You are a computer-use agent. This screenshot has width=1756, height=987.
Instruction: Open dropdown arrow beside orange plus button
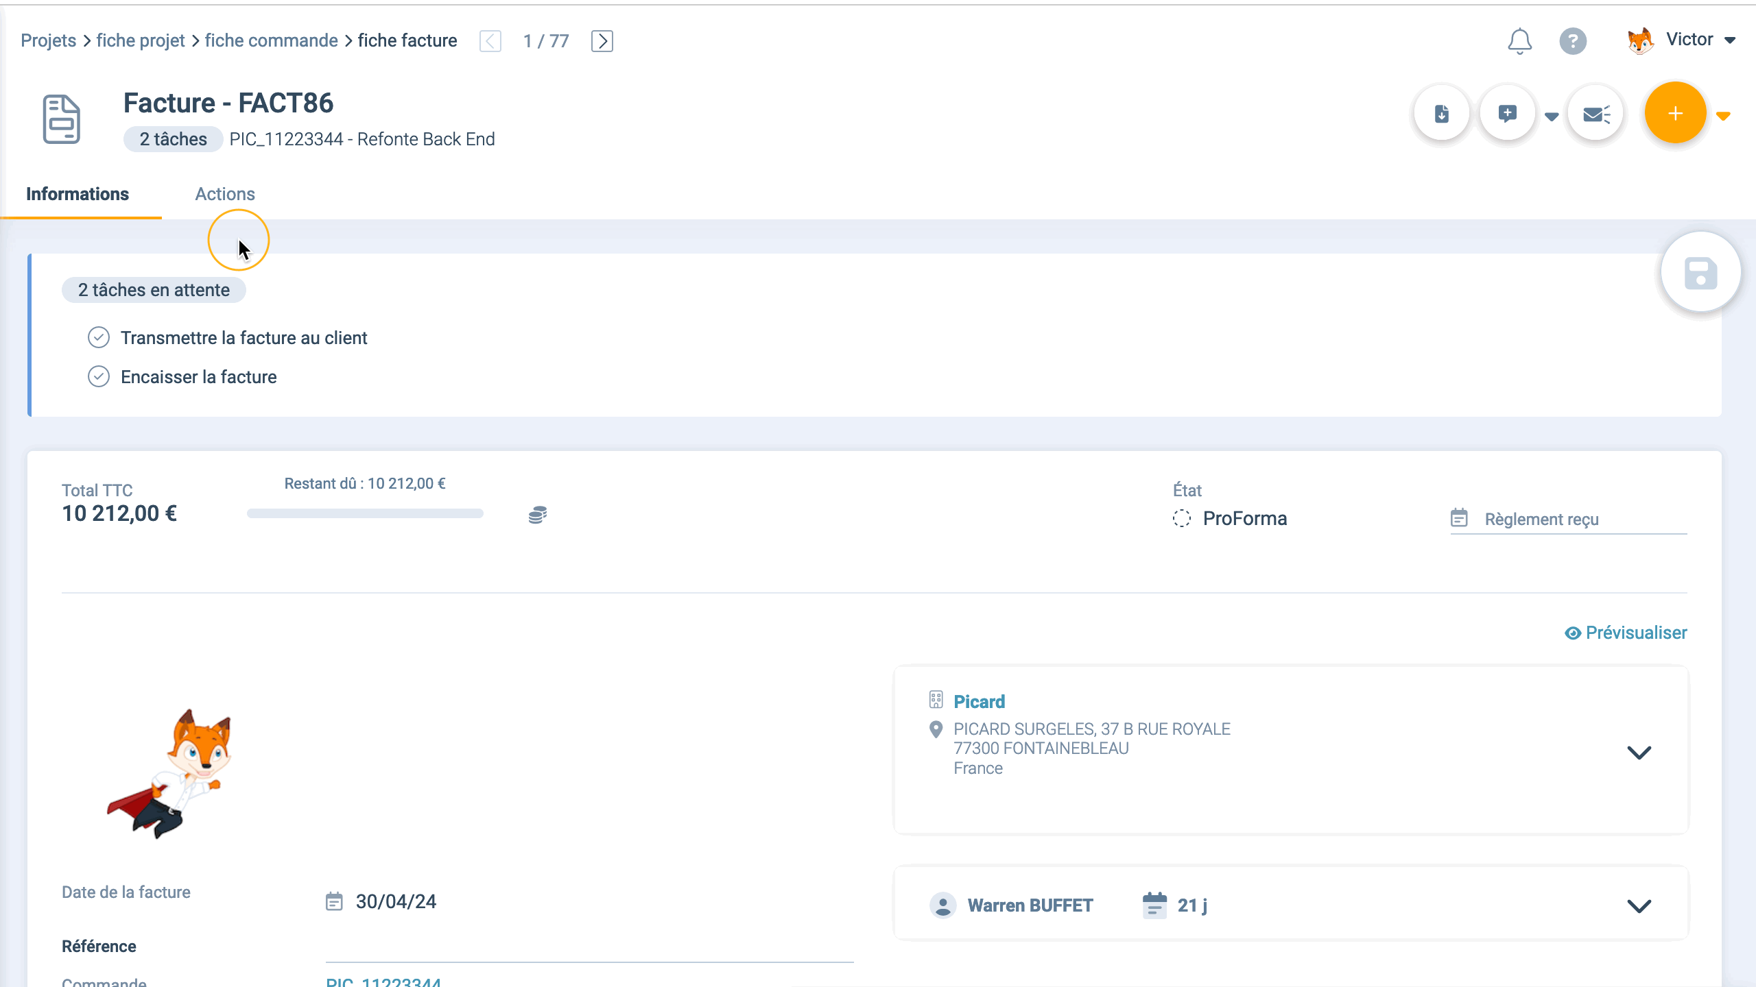(1723, 116)
